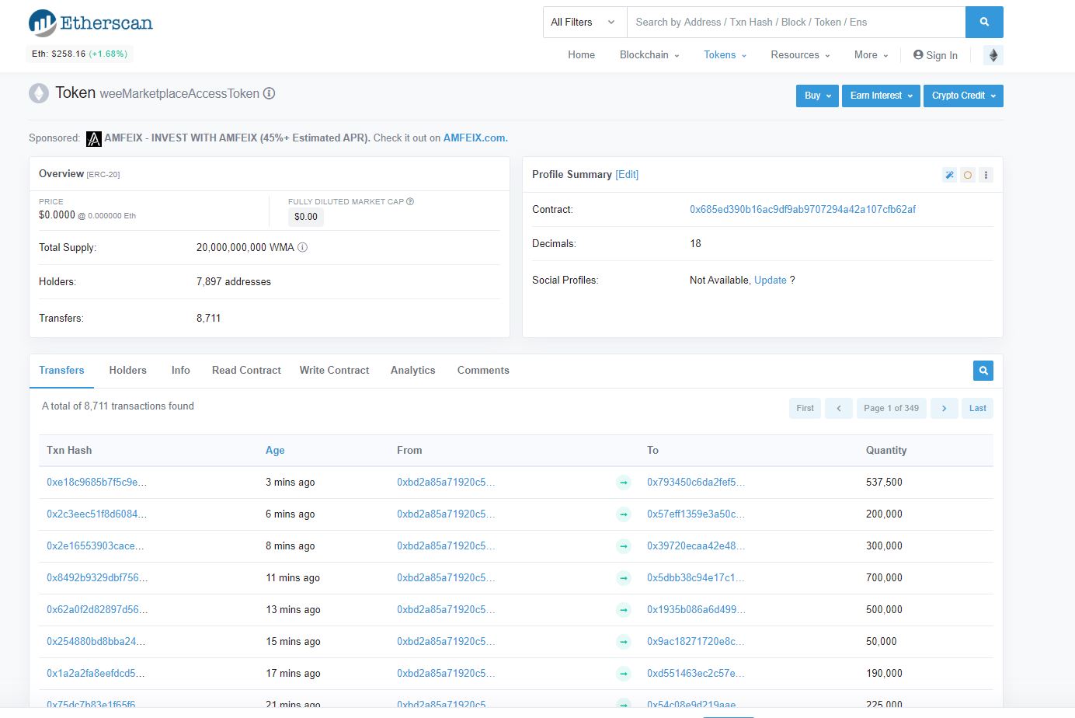This screenshot has width=1075, height=718.
Task: Open the More navigation dropdown
Action: tap(870, 54)
